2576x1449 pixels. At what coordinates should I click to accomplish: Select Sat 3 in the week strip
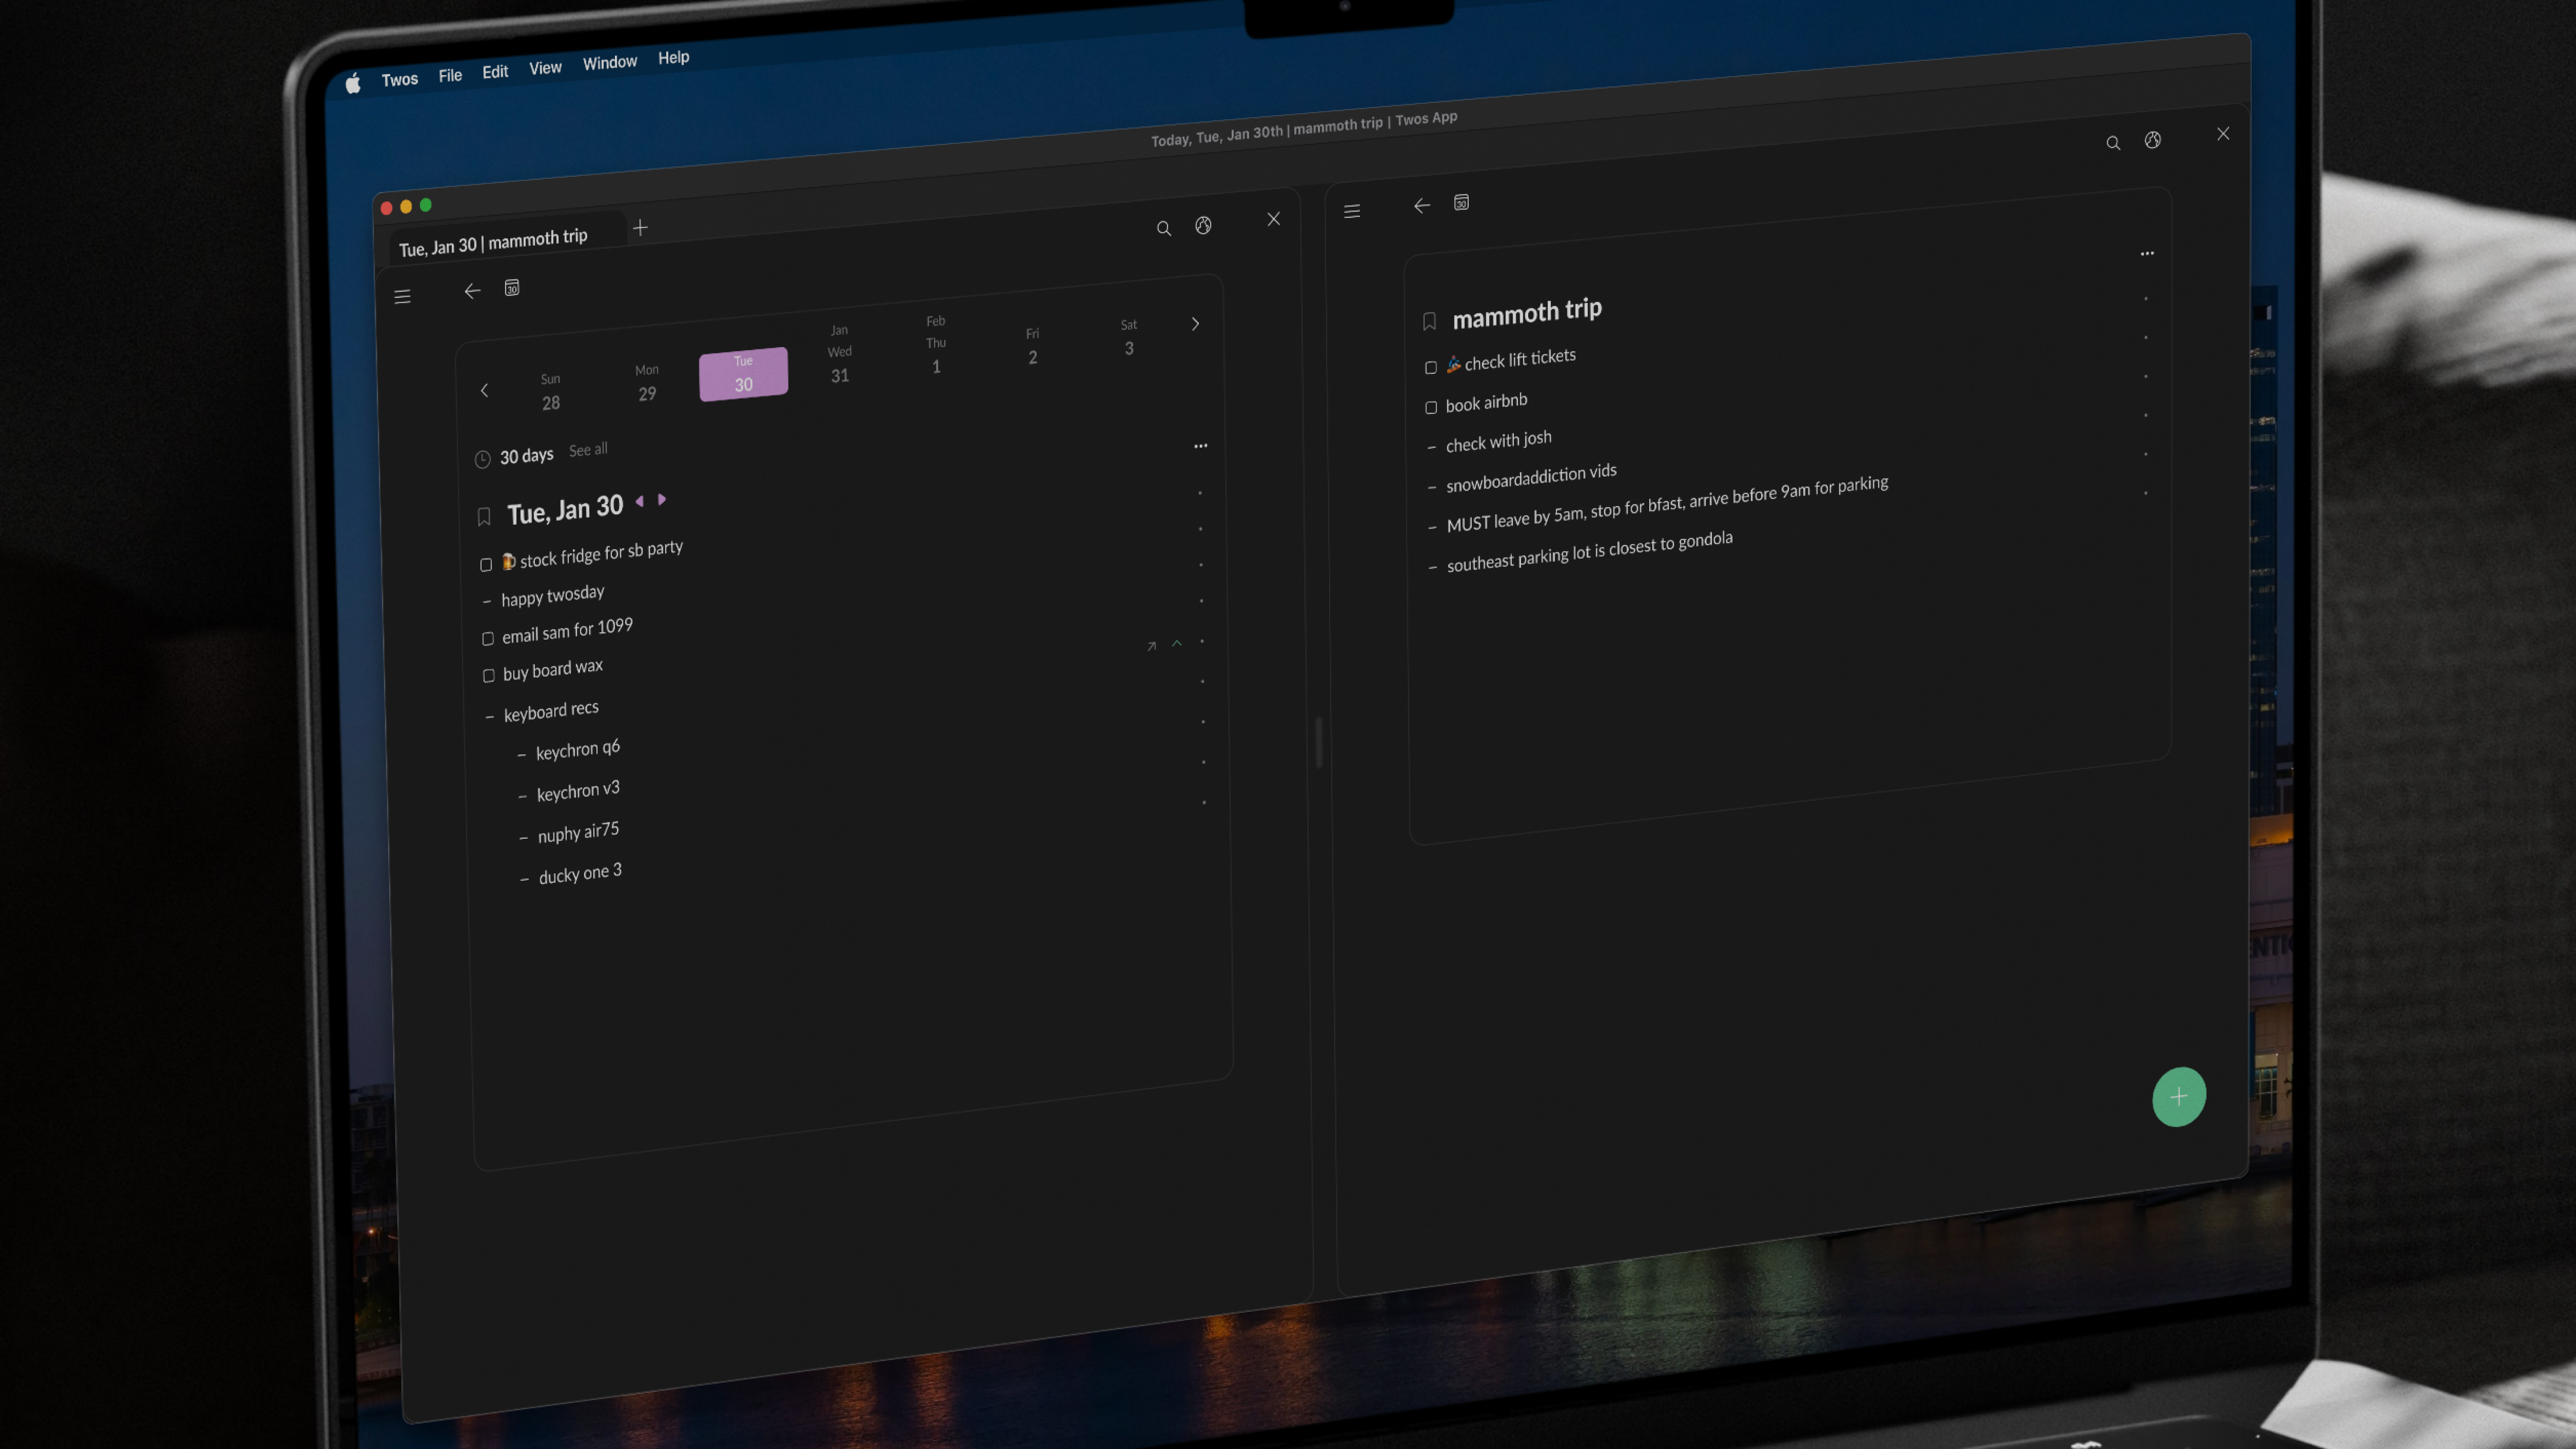pyautogui.click(x=1129, y=337)
